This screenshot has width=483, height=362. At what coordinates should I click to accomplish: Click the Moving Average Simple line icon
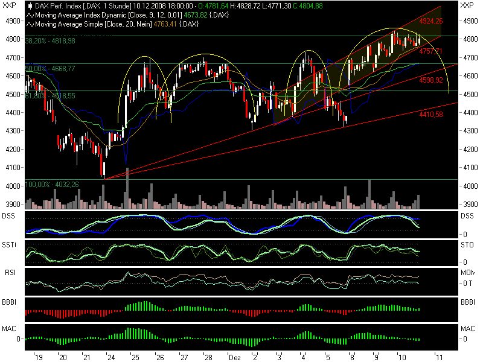pos(30,24)
